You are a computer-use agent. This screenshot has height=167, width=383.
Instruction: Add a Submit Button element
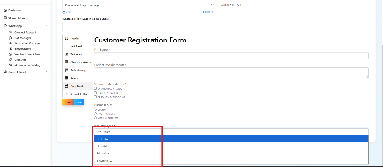point(78,94)
